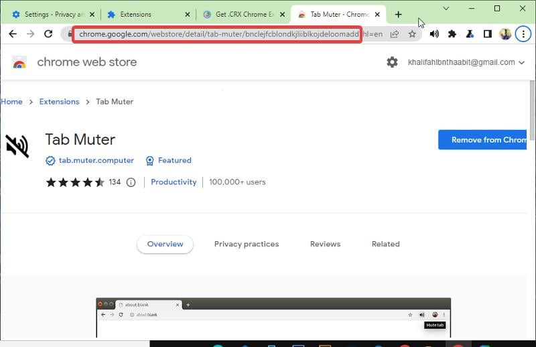Open web store settings gear
The height and width of the screenshot is (347, 536).
tap(392, 62)
